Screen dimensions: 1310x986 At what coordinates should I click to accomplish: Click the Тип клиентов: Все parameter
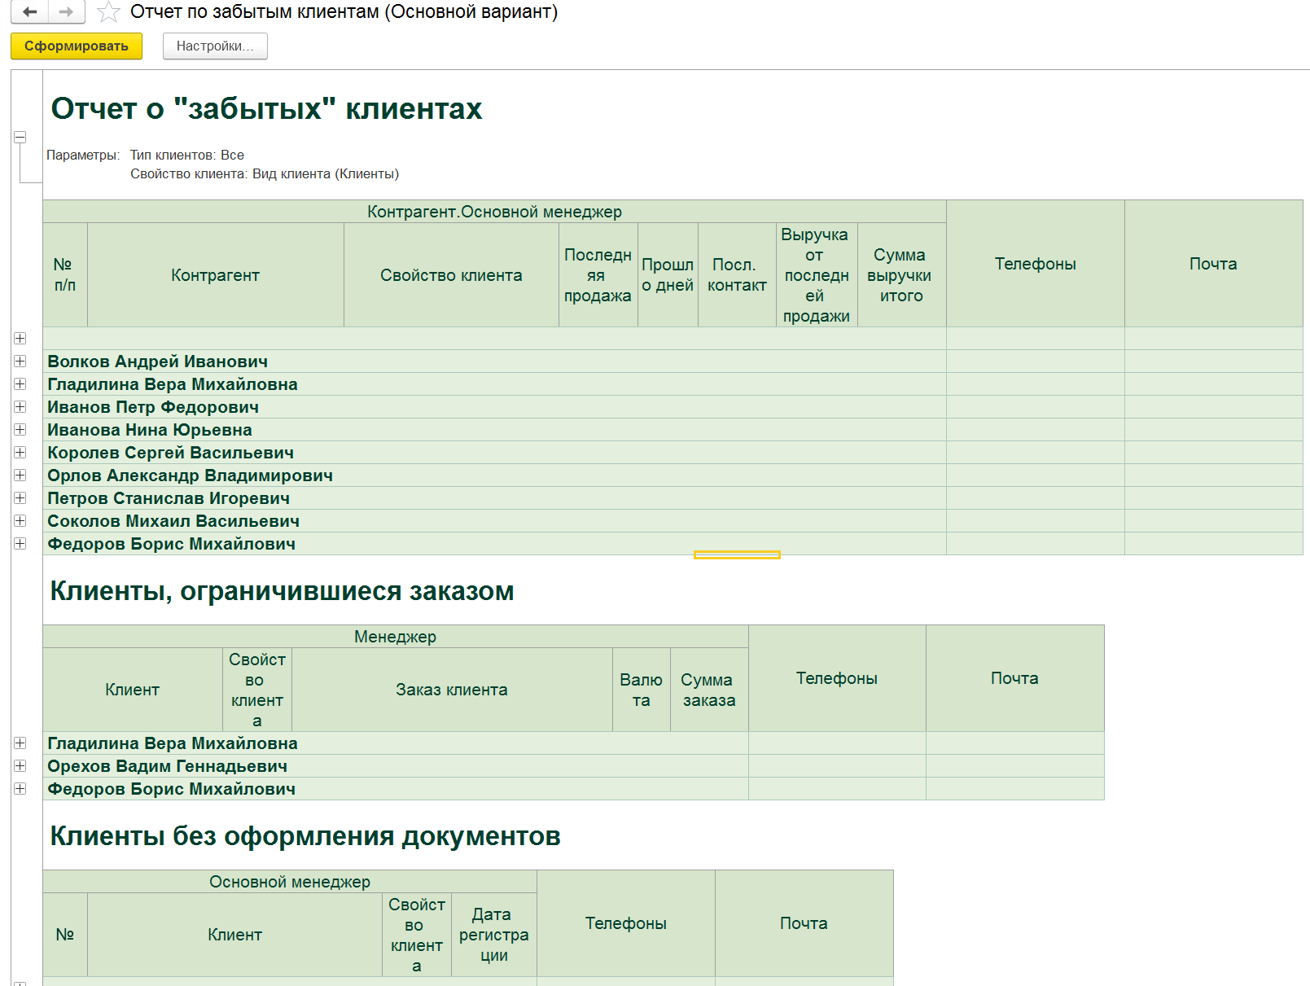(x=187, y=155)
